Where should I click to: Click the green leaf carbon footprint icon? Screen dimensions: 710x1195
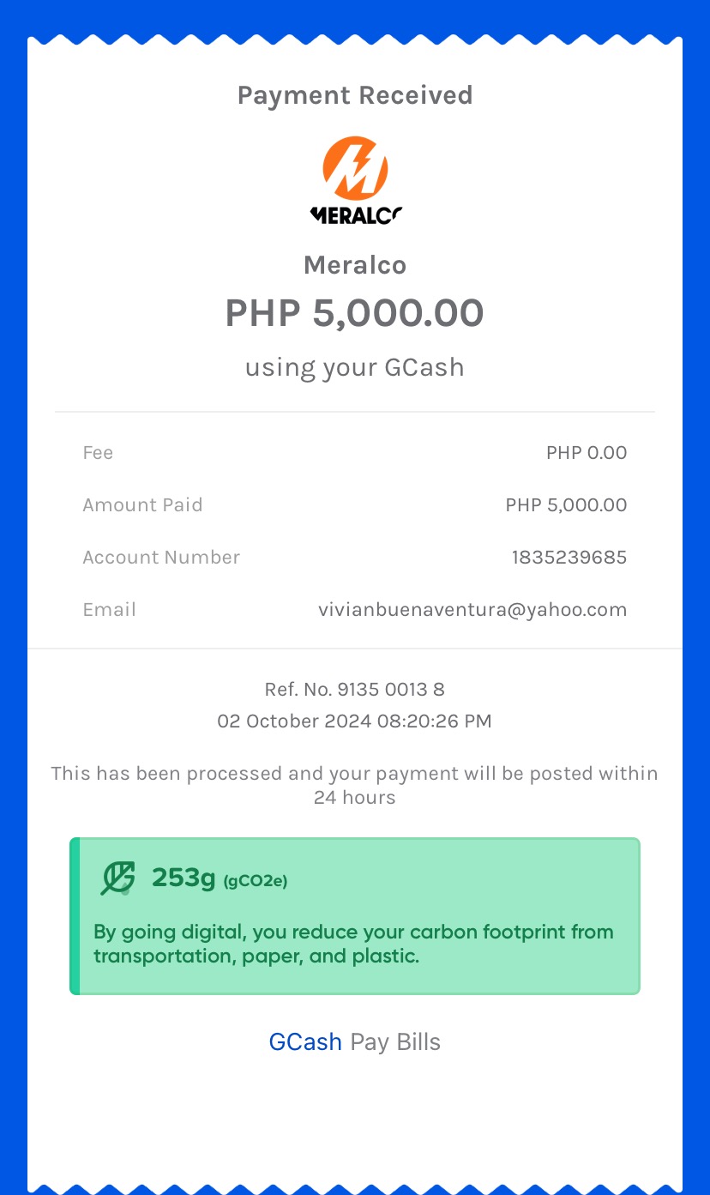(117, 878)
